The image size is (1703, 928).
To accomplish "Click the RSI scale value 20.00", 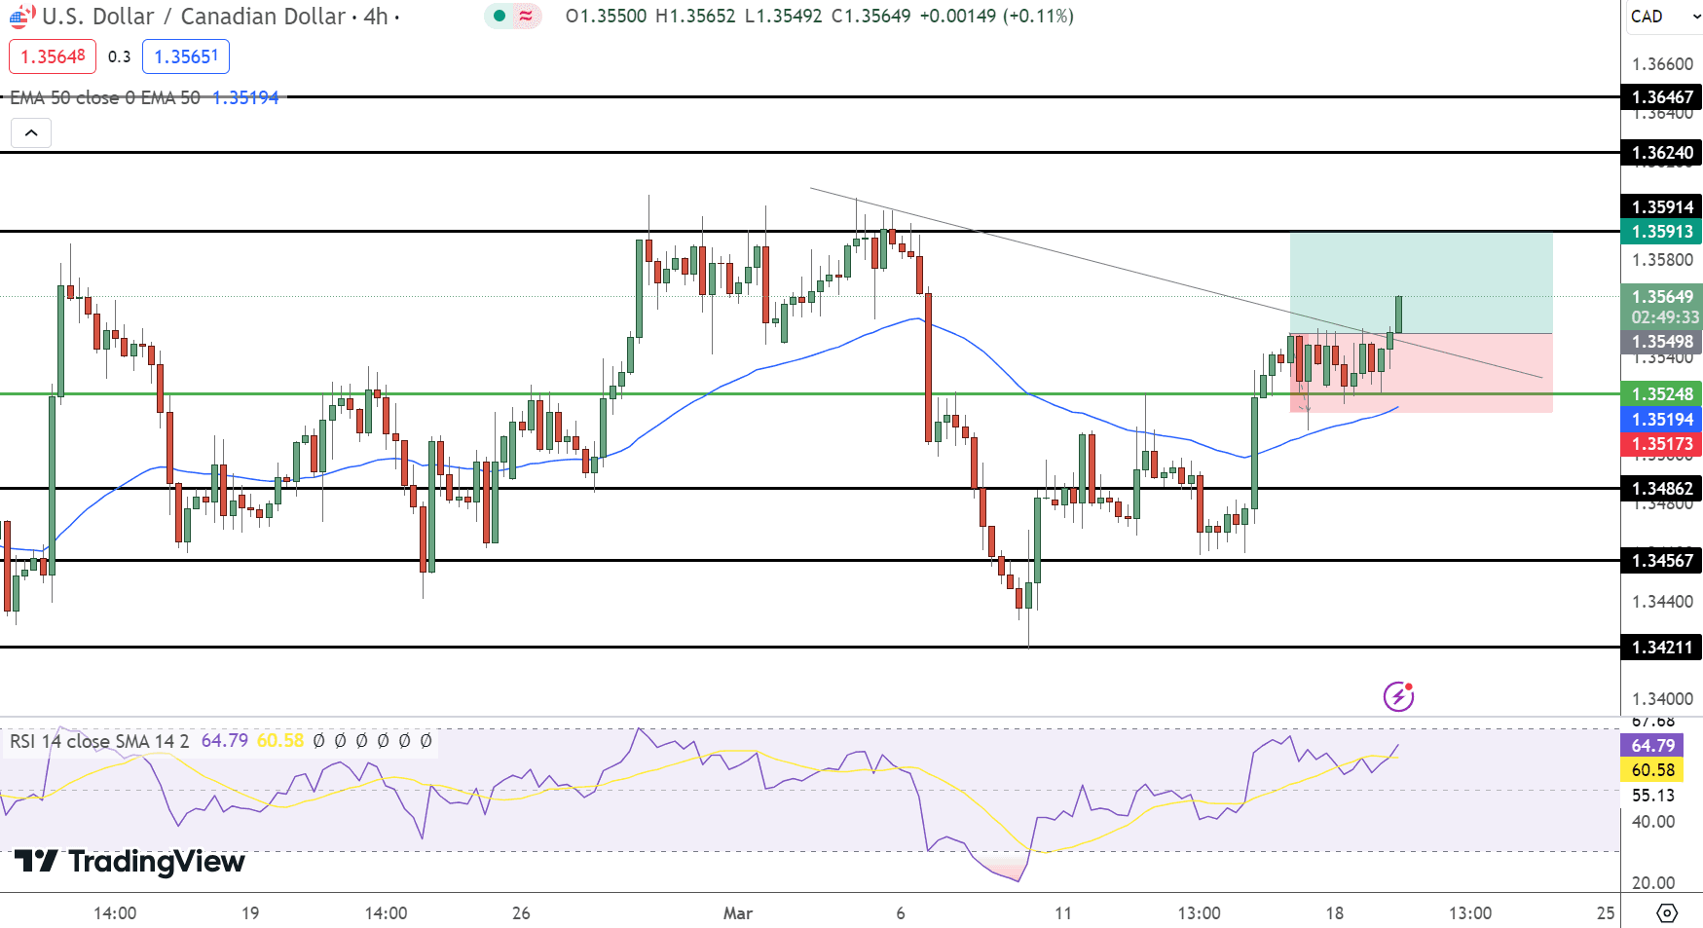I will click(x=1653, y=883).
